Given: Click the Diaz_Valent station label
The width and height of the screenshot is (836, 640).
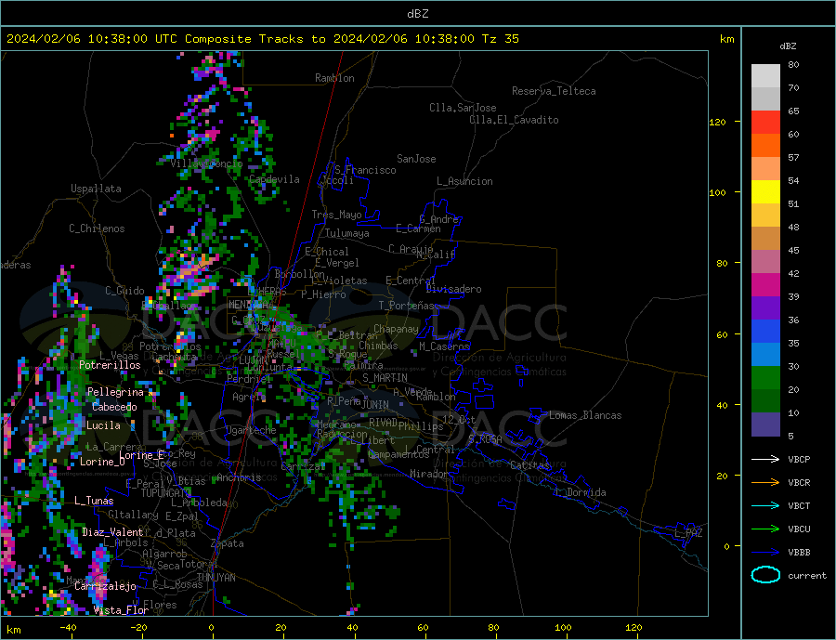Looking at the screenshot, I should (113, 532).
